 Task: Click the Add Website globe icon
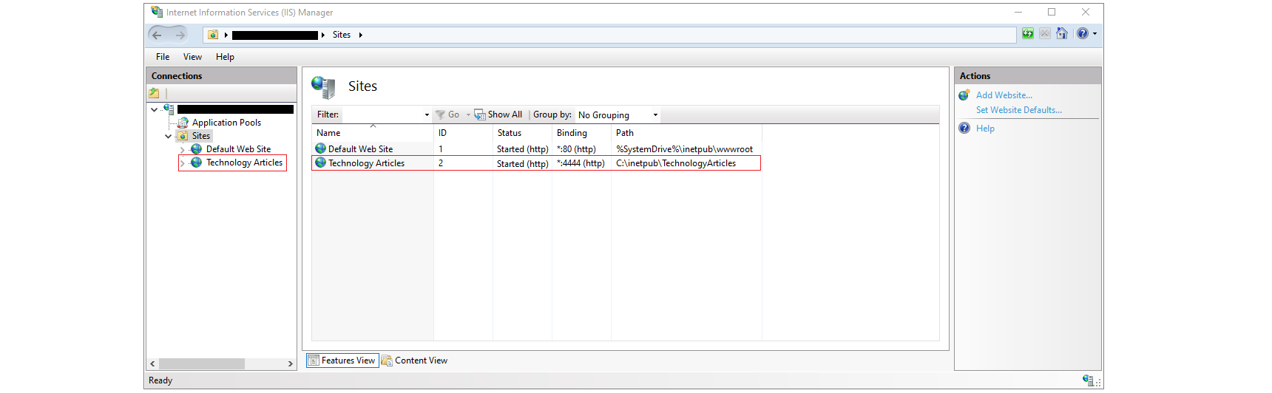click(964, 95)
